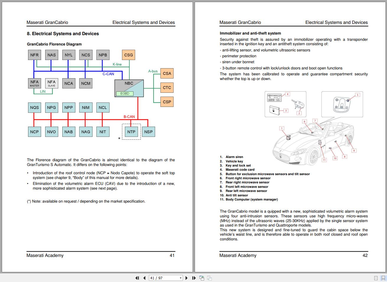
Task: Click the NSP box in diagram
Action: tap(149, 132)
